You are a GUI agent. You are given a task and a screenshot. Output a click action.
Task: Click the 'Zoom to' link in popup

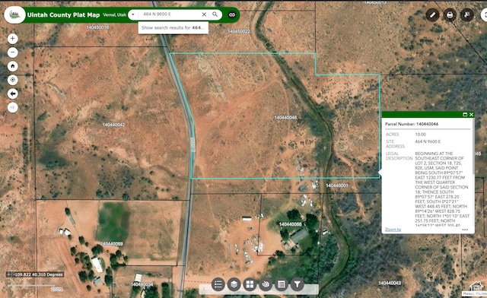pos(393,230)
